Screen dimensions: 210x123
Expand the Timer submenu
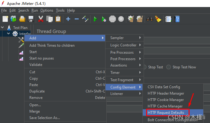(124, 73)
